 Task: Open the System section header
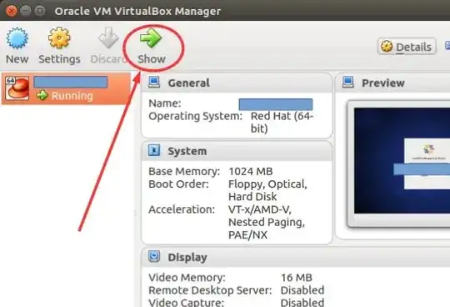(237, 151)
